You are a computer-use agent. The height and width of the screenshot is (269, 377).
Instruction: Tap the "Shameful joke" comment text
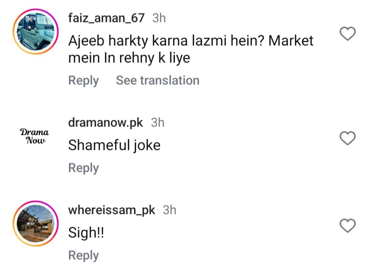(x=114, y=146)
